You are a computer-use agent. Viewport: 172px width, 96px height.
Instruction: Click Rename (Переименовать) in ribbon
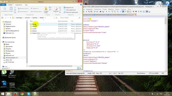pos(36,11)
